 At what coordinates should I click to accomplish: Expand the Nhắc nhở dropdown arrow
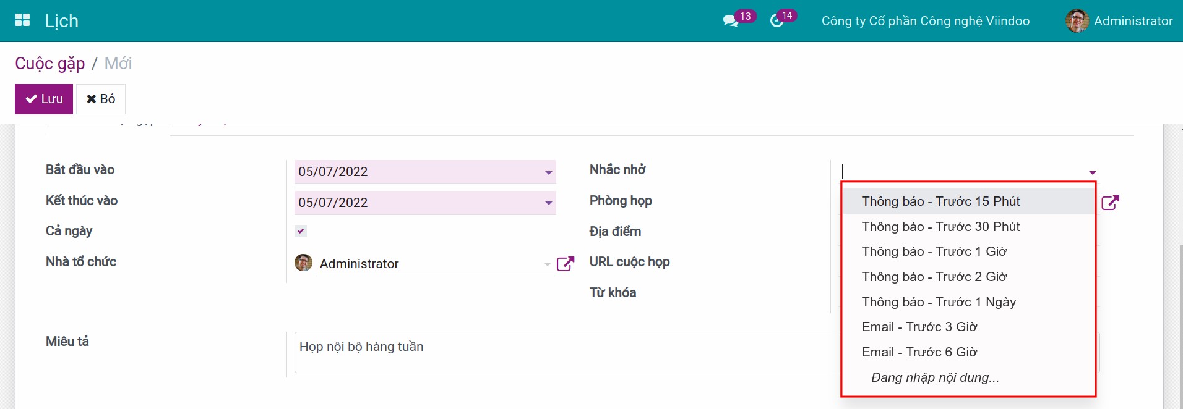coord(1093,173)
